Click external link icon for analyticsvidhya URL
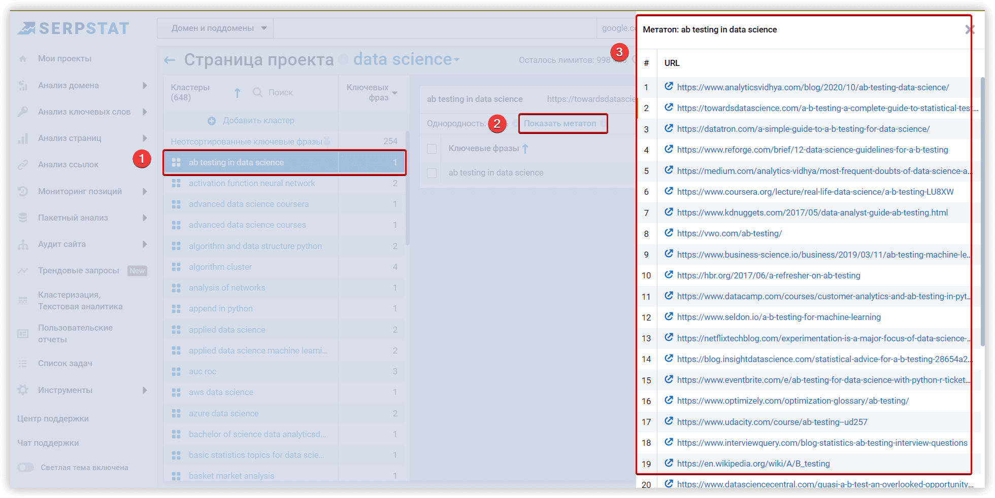This screenshot has width=995, height=498. [669, 87]
